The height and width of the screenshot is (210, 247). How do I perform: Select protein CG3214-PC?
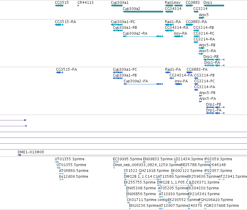tap(204, 81)
